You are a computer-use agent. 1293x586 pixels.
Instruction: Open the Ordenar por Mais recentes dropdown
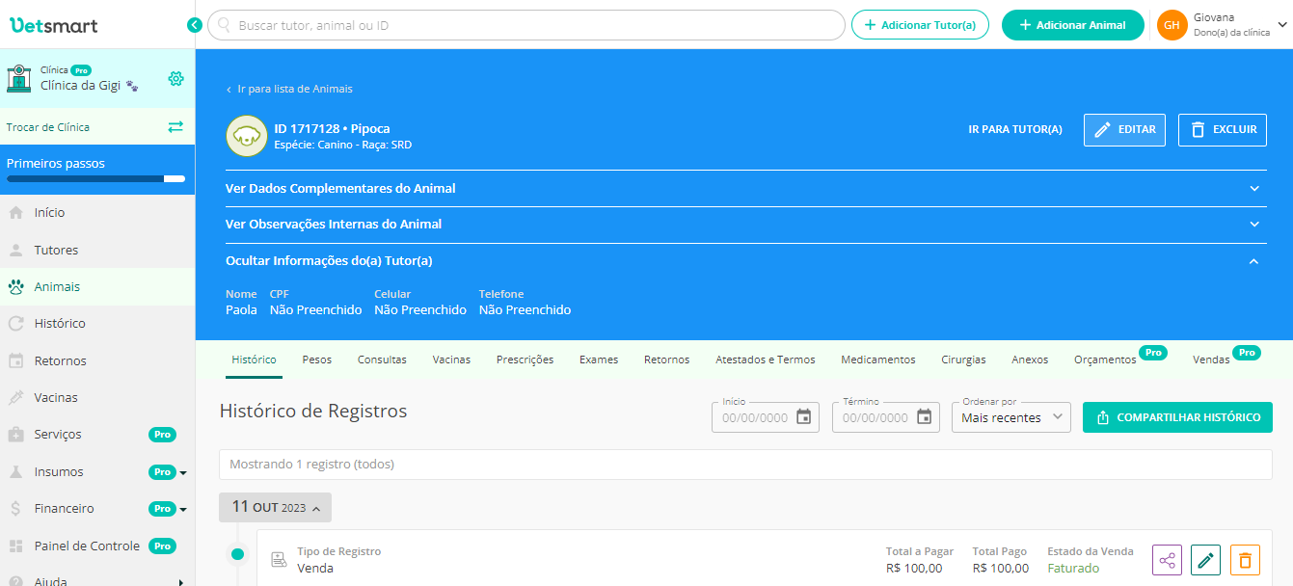(x=1010, y=417)
